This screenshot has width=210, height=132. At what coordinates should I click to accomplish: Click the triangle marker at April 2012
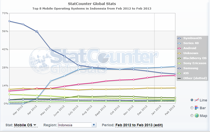coord(37,31)
